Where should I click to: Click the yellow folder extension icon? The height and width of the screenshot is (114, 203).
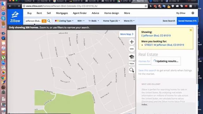pyautogui.click(x=169, y=6)
